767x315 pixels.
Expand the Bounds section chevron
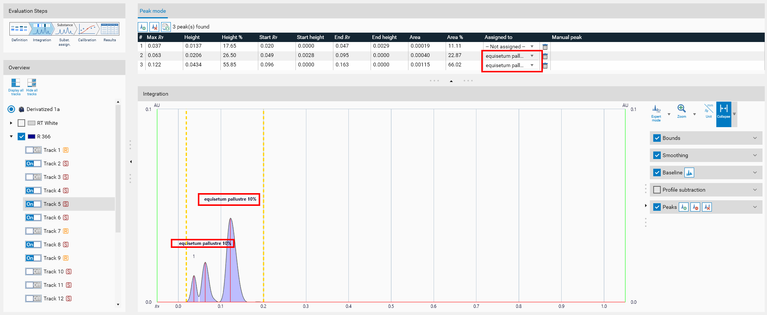pyautogui.click(x=755, y=138)
